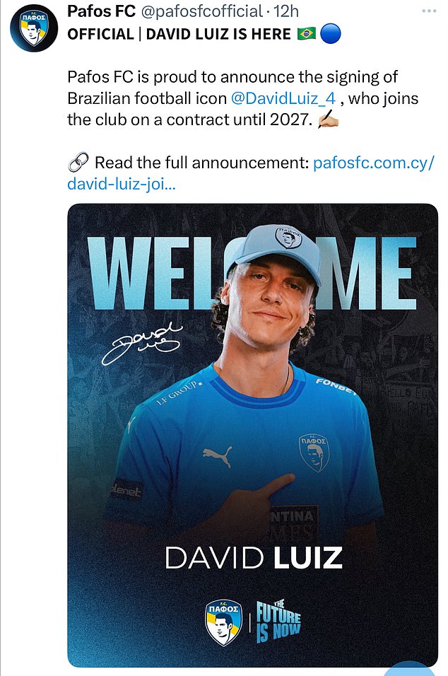Click the blue circle emoji in headline
This screenshot has width=448, height=676.
(x=331, y=34)
